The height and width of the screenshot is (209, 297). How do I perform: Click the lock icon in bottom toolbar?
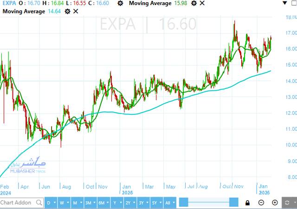[248, 203]
